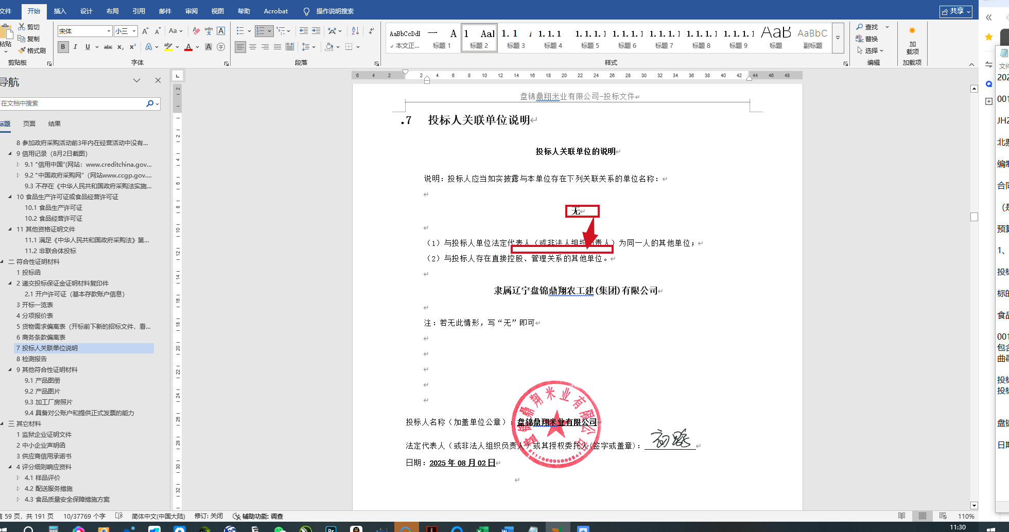Image resolution: width=1009 pixels, height=532 pixels.
Task: Expand the styles gallery more arrow
Action: 838,38
